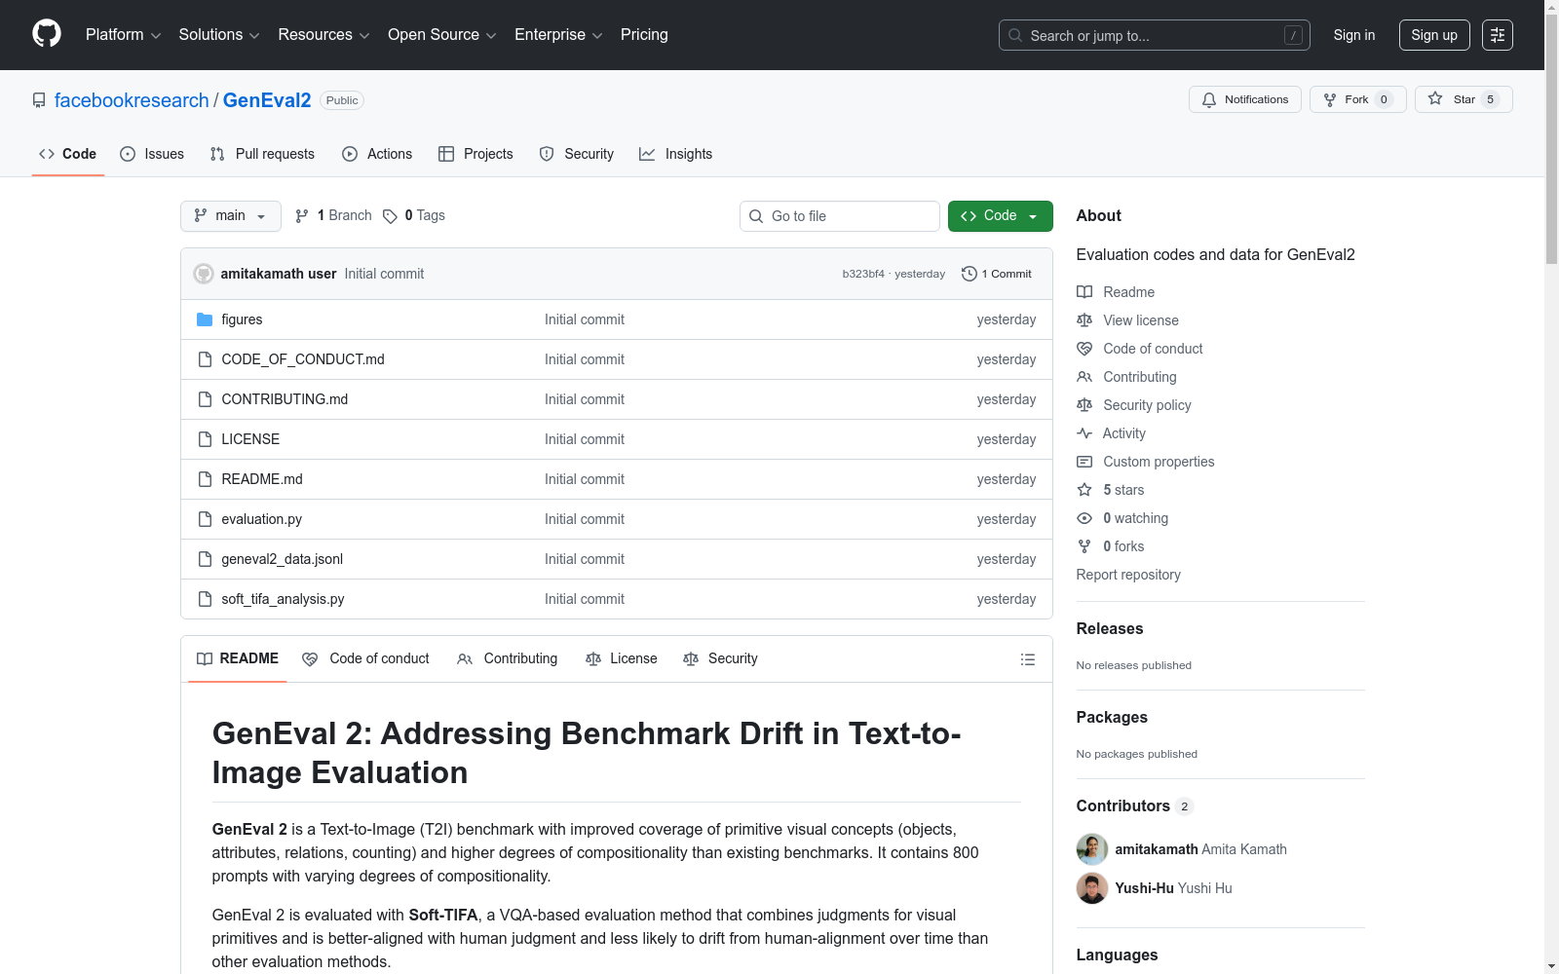Click the file icon beside README.md

coord(205,479)
